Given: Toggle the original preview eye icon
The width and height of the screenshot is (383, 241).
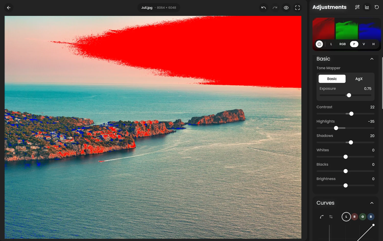Looking at the screenshot, I should 286,8.
